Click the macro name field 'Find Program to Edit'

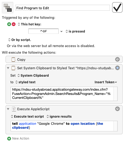point(63,8)
